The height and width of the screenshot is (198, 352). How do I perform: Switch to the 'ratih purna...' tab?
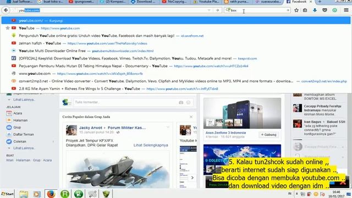click(237, 2)
